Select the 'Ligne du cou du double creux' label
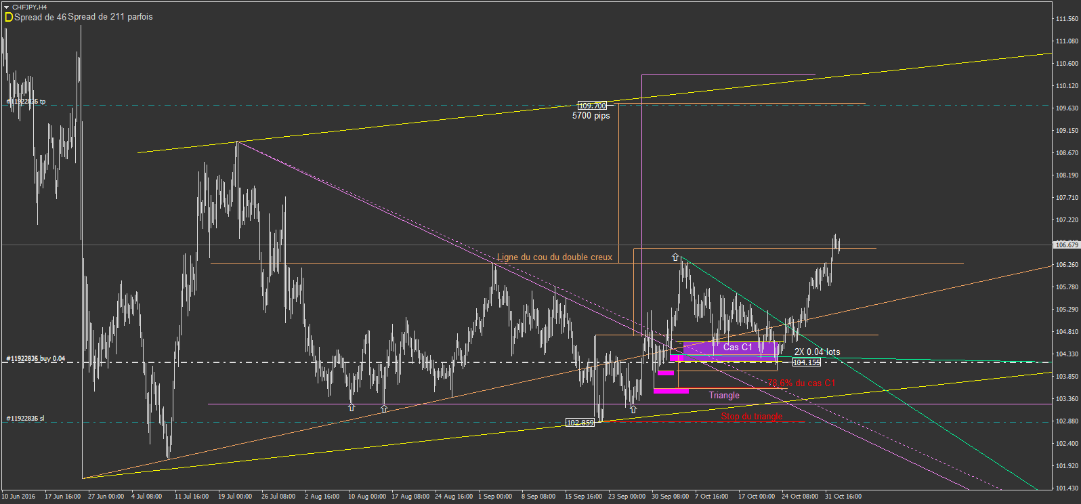 pos(555,257)
